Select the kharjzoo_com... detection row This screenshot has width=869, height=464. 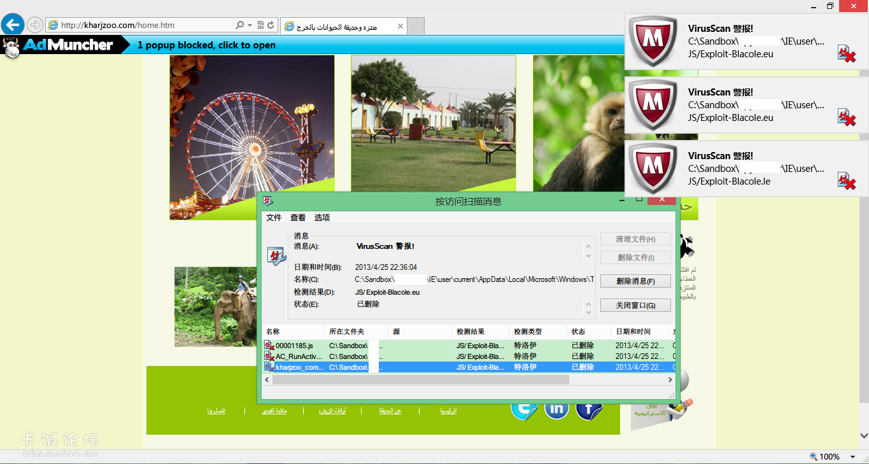pyautogui.click(x=469, y=367)
